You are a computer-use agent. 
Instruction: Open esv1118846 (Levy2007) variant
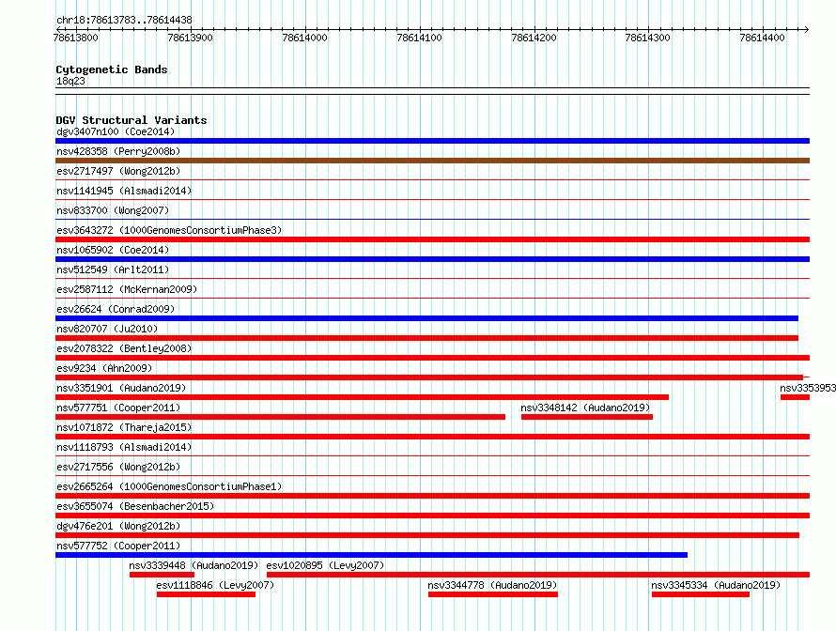coord(215,585)
